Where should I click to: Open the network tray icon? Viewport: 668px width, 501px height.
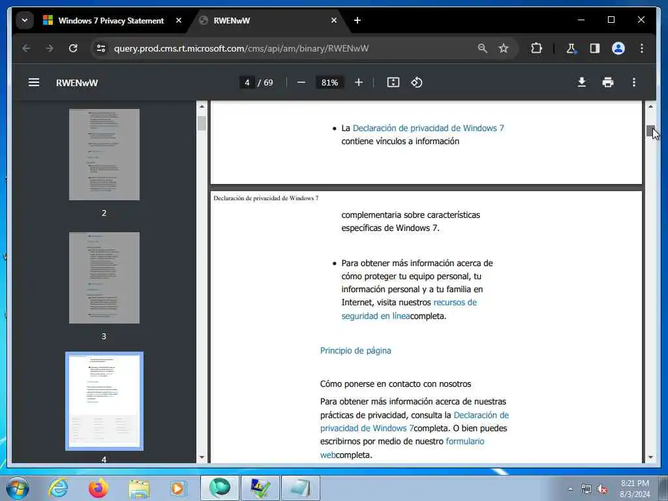586,489
